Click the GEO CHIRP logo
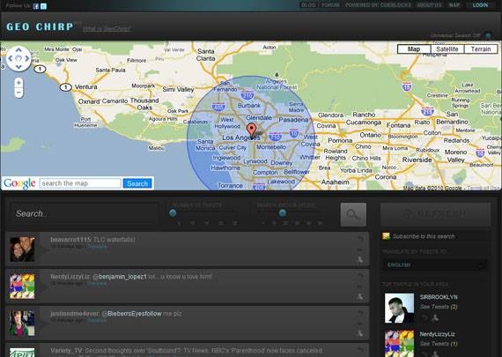This screenshot has width=502, height=357. tap(40, 26)
